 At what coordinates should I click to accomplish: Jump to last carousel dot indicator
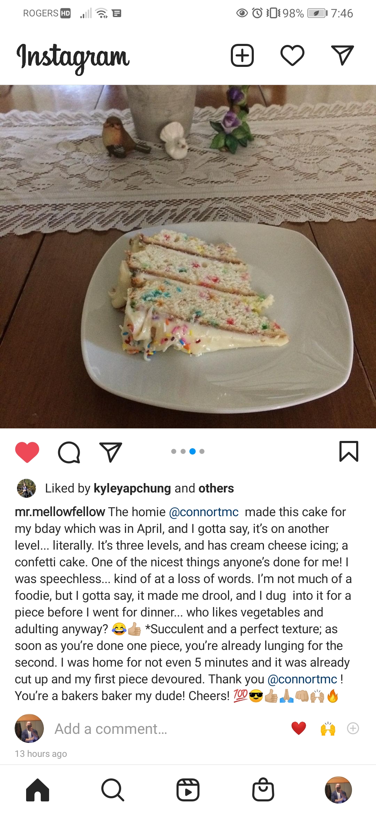[202, 451]
